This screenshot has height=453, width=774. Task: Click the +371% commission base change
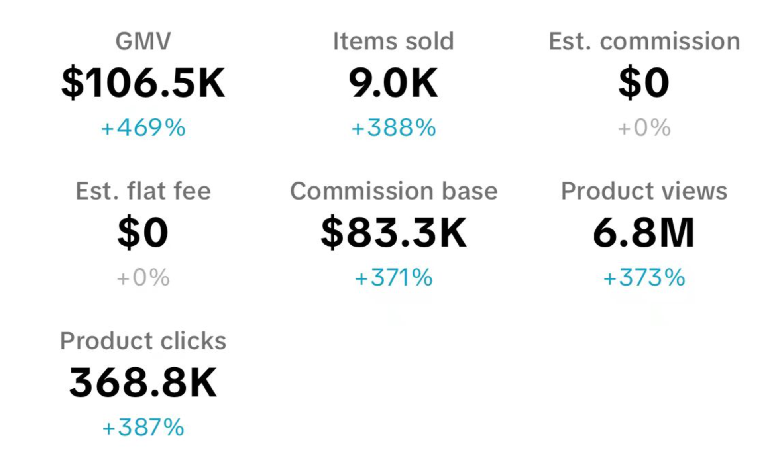click(x=393, y=278)
